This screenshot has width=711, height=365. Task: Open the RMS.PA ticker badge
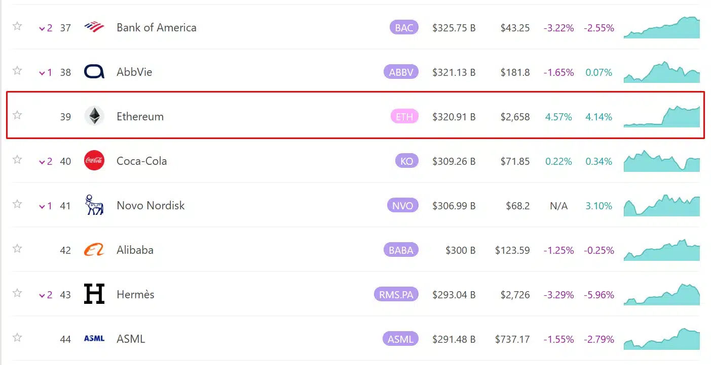click(x=396, y=295)
